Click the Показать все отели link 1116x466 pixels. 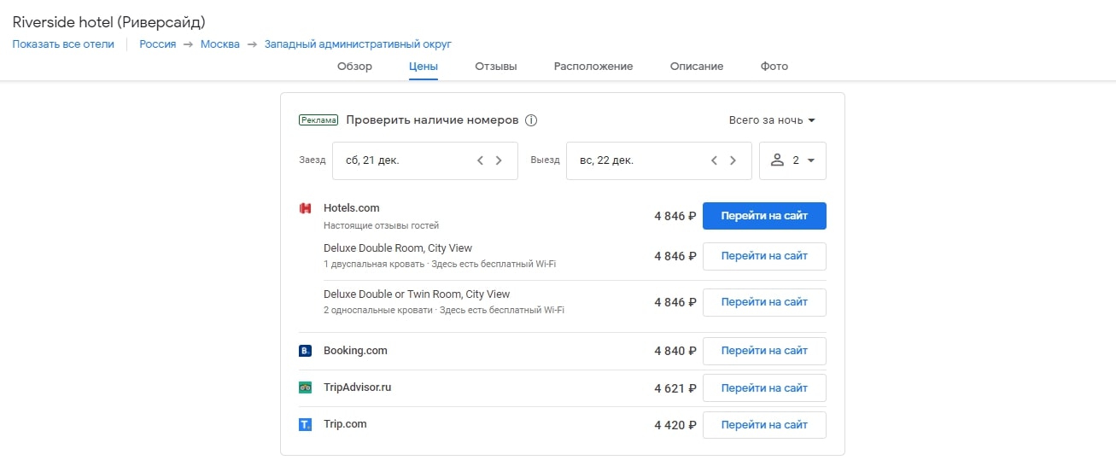tap(63, 44)
